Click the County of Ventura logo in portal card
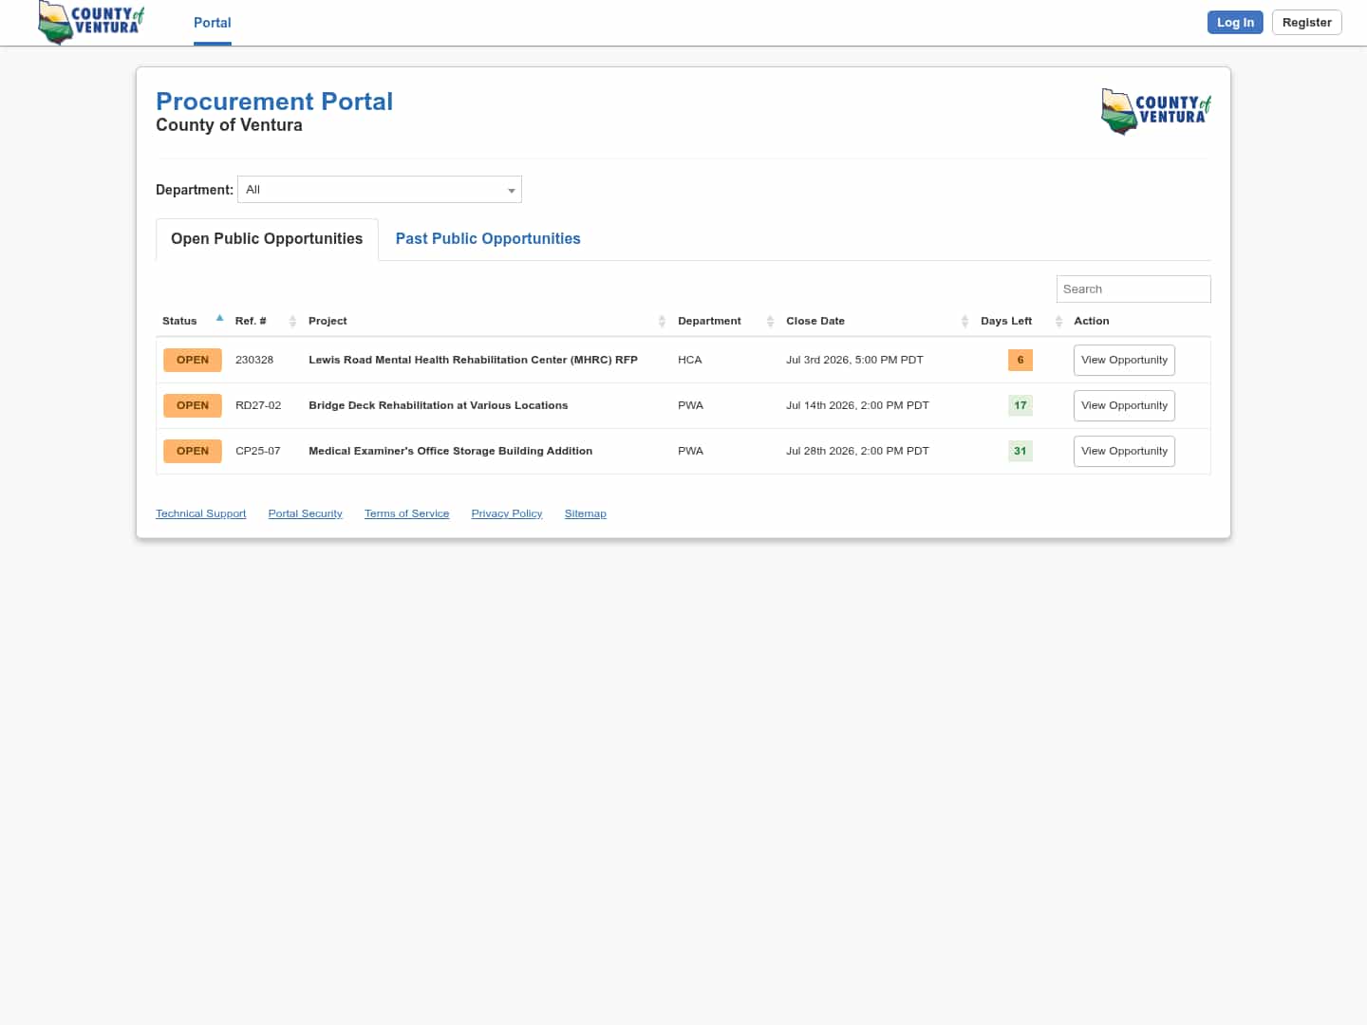 pyautogui.click(x=1156, y=111)
